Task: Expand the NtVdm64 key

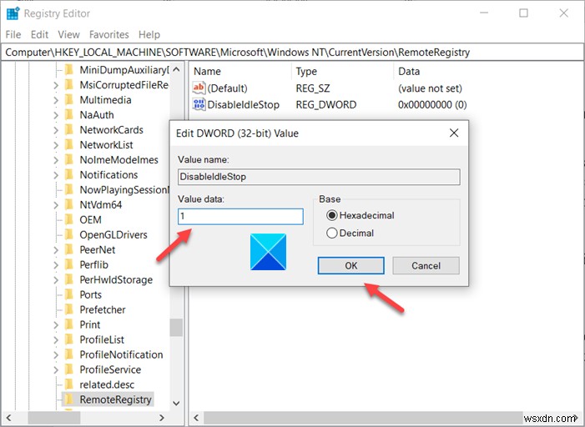Action: pyautogui.click(x=56, y=205)
